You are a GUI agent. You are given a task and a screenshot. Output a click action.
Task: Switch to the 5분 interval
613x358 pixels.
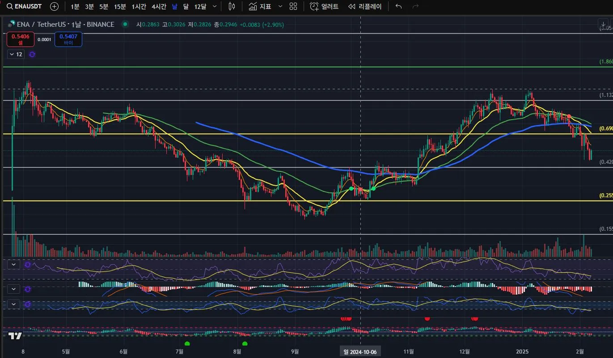click(104, 7)
